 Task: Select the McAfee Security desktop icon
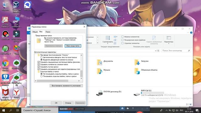(x=5, y=95)
